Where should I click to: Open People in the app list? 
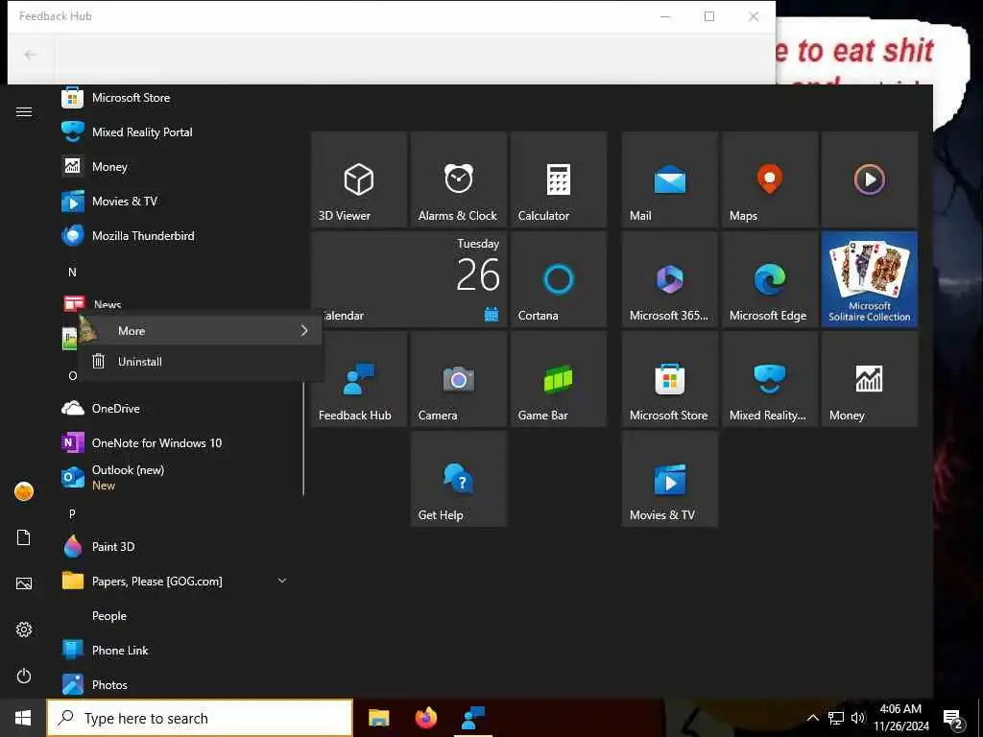point(176,615)
